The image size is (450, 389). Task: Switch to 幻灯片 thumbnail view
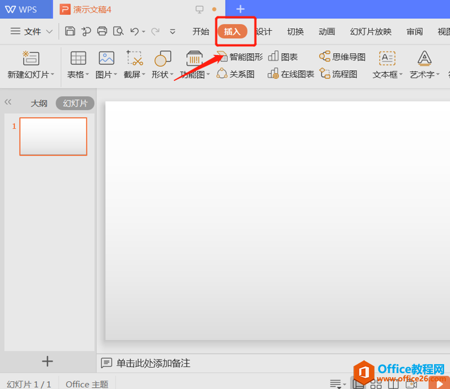(75, 103)
